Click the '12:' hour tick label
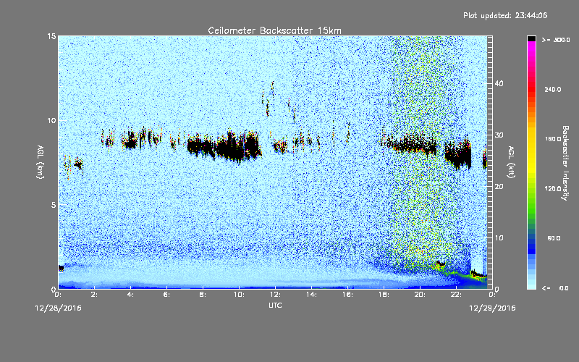Image resolution: width=579 pixels, height=362 pixels. (275, 295)
